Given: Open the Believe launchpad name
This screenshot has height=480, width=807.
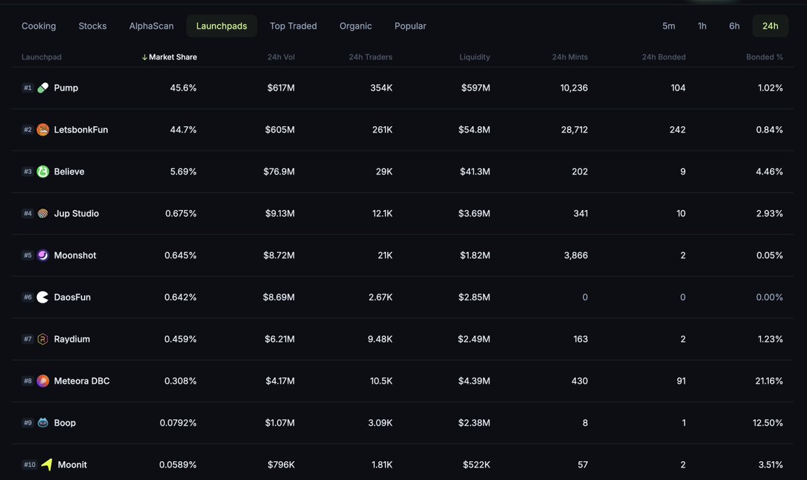Looking at the screenshot, I should (69, 172).
